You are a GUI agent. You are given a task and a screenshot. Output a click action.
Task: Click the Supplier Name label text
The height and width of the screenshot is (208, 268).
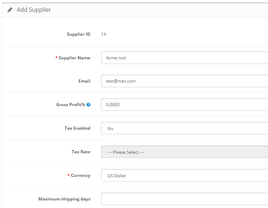tap(74, 58)
